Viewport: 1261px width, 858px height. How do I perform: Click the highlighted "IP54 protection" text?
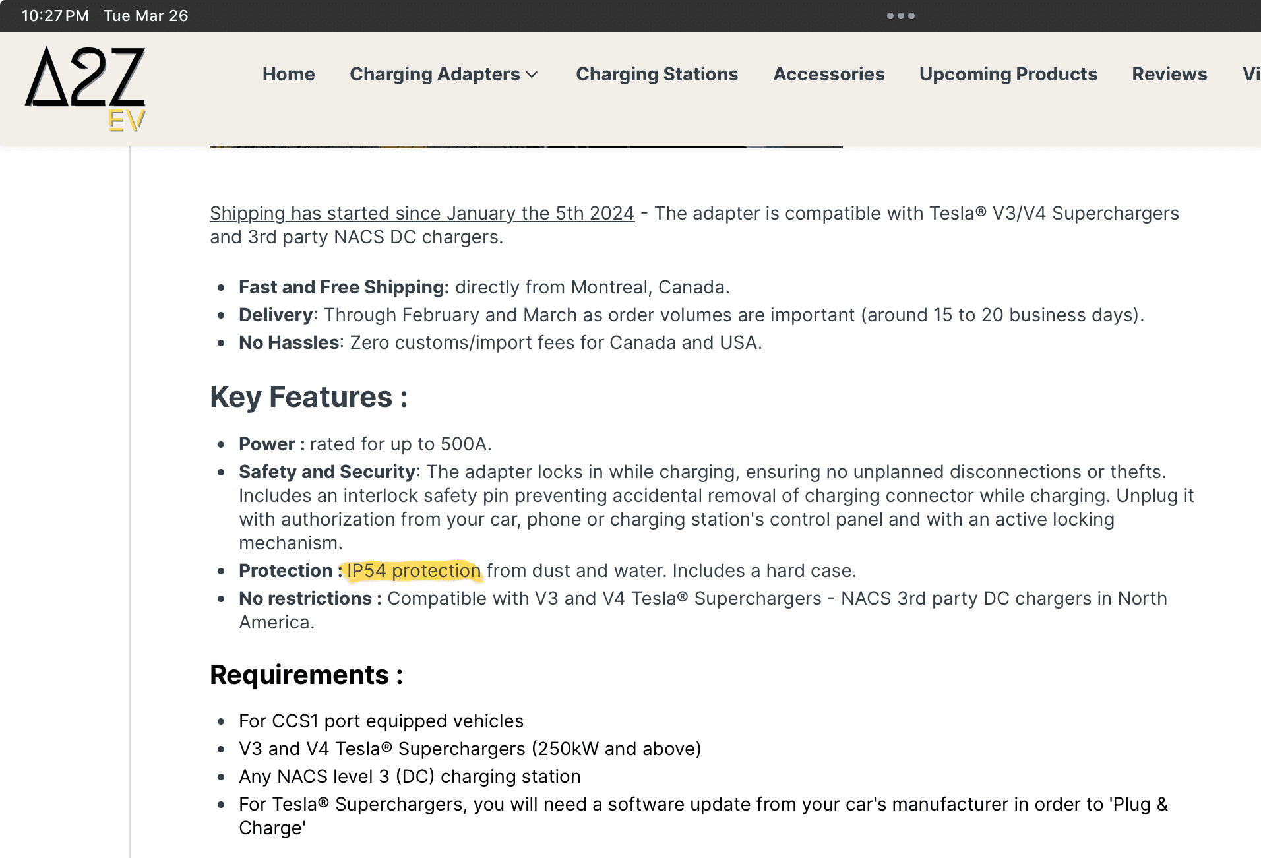(414, 571)
